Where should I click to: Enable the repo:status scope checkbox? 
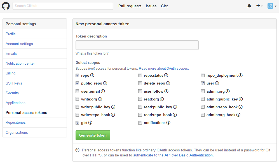[140, 75]
